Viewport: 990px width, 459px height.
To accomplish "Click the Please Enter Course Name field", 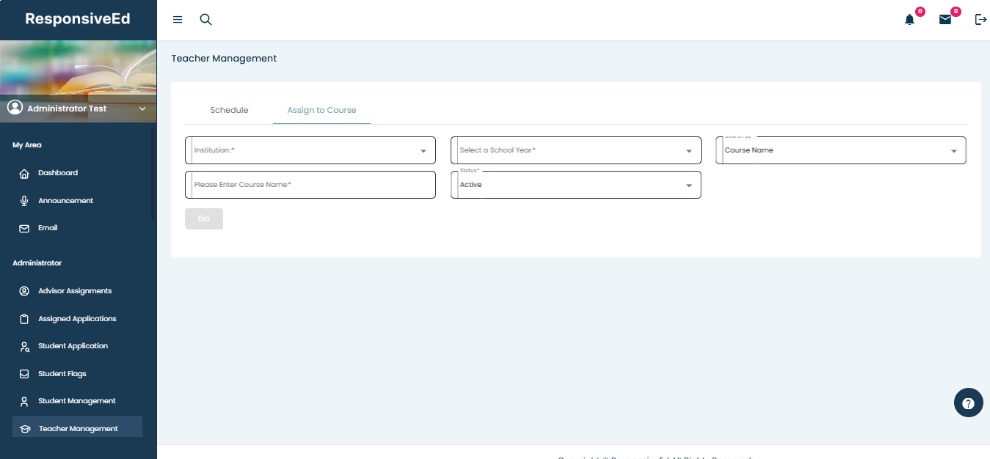I will click(x=310, y=185).
